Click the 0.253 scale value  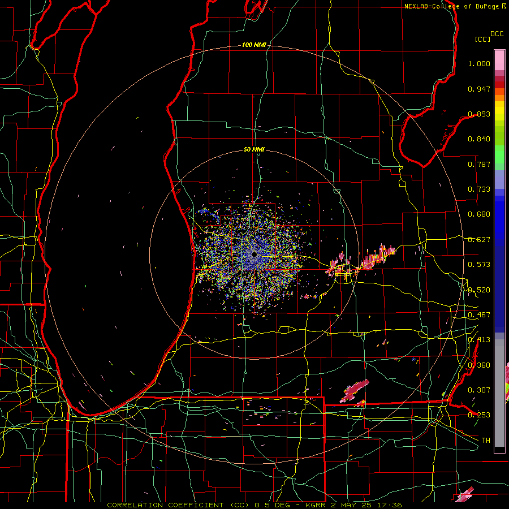[479, 415]
